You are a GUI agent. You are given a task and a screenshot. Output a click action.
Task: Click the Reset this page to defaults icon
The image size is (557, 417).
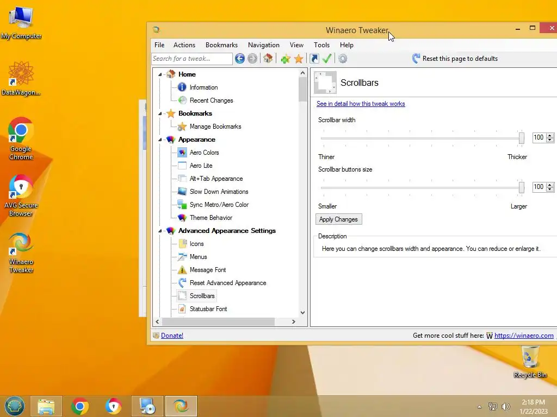click(x=416, y=59)
